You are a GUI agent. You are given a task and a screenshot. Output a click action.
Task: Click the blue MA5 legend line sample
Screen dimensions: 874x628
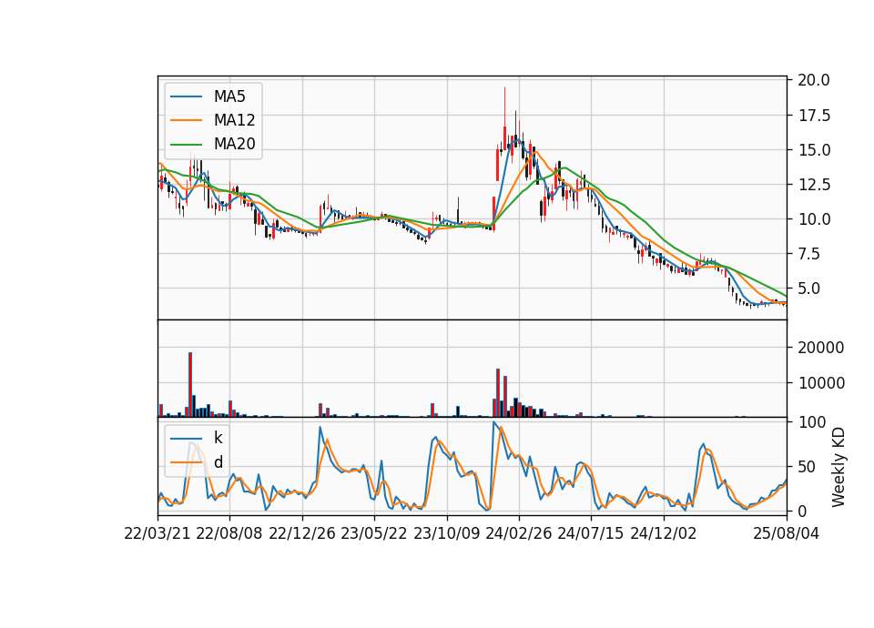tap(186, 96)
